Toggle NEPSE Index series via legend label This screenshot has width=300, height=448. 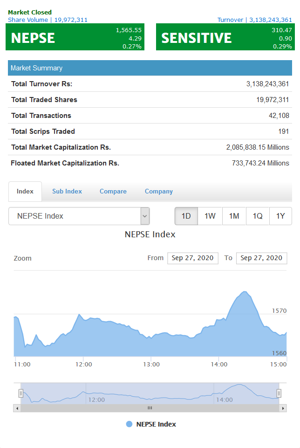[x=156, y=424]
